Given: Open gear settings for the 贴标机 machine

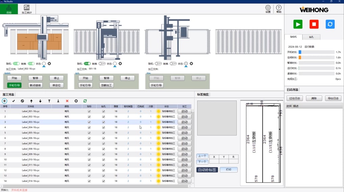Looking at the screenshot, I should coord(49,63).
